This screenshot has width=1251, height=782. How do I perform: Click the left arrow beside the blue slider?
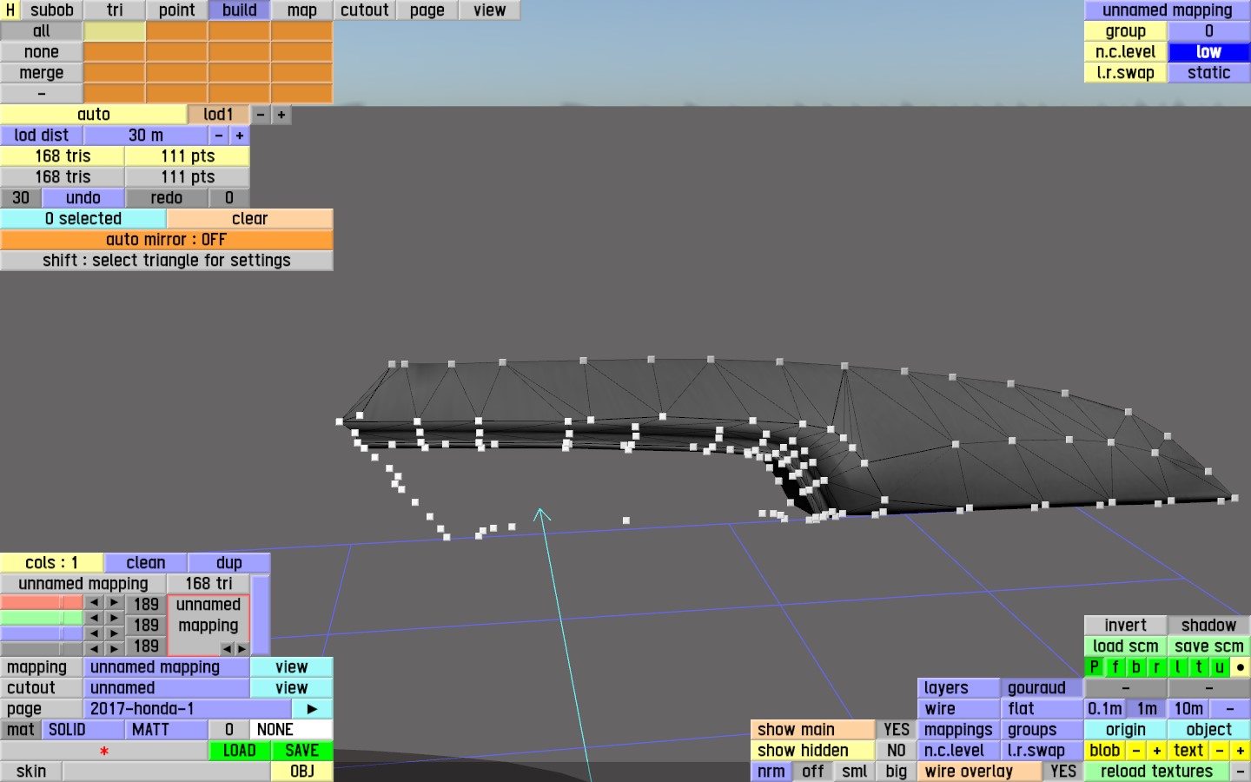click(x=94, y=633)
